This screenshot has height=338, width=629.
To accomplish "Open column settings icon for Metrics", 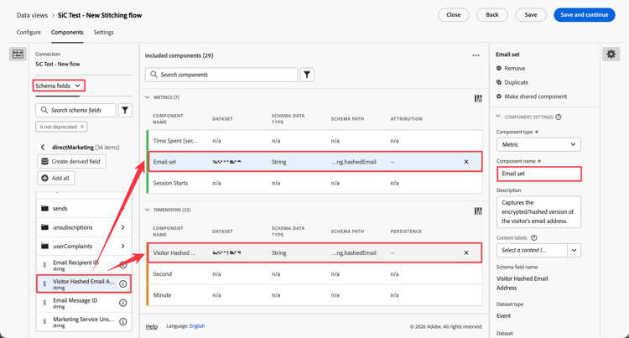I will pos(478,98).
